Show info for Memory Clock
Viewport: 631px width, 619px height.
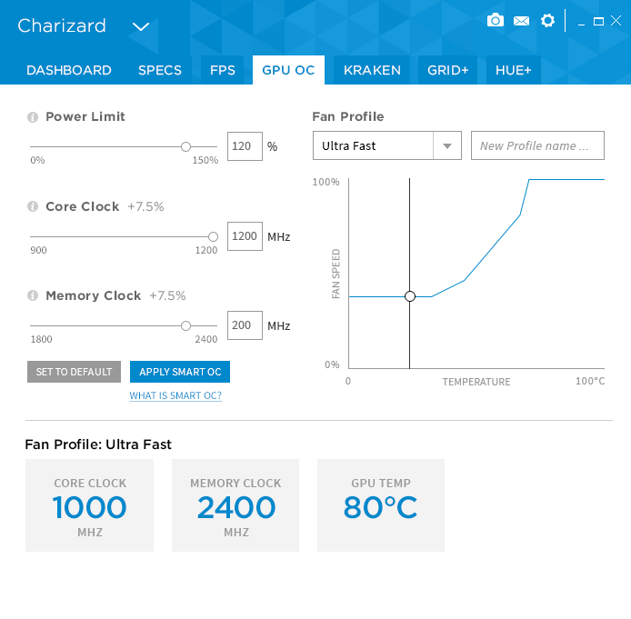pyautogui.click(x=33, y=295)
